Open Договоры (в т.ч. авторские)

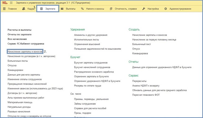pyautogui.click(x=22, y=93)
